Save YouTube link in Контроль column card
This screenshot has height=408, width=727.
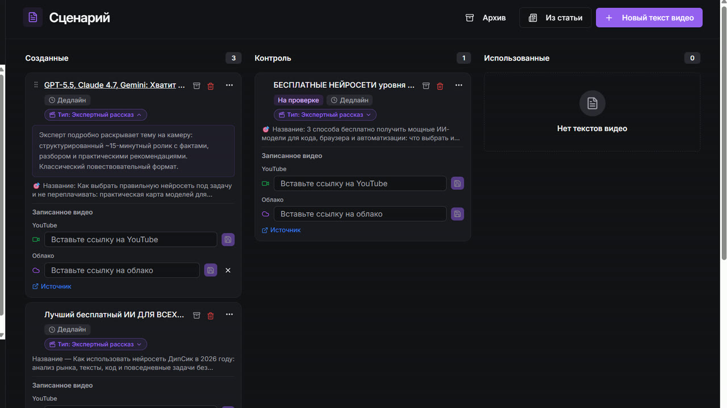pyautogui.click(x=457, y=184)
